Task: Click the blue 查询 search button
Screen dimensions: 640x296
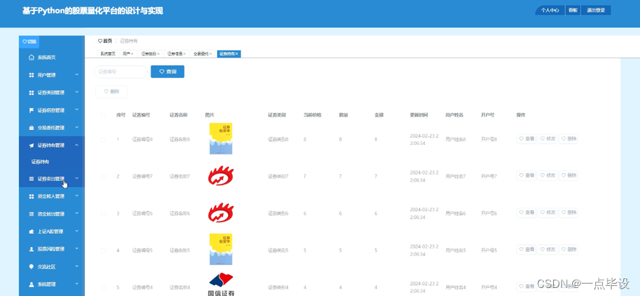Action: 167,72
